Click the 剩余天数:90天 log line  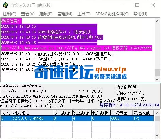click(x=52, y=37)
